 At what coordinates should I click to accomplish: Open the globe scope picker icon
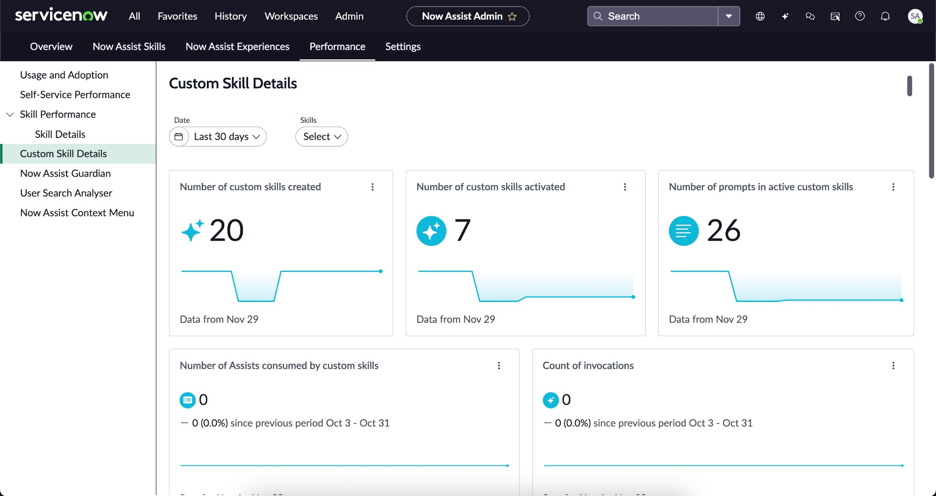point(760,16)
